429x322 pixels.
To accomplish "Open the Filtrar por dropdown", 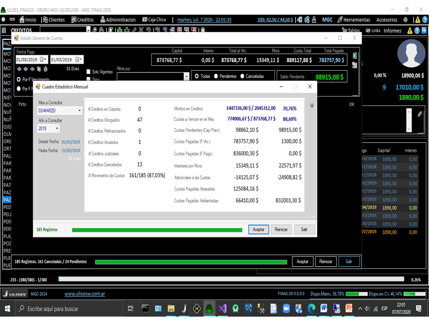I will tap(186, 76).
